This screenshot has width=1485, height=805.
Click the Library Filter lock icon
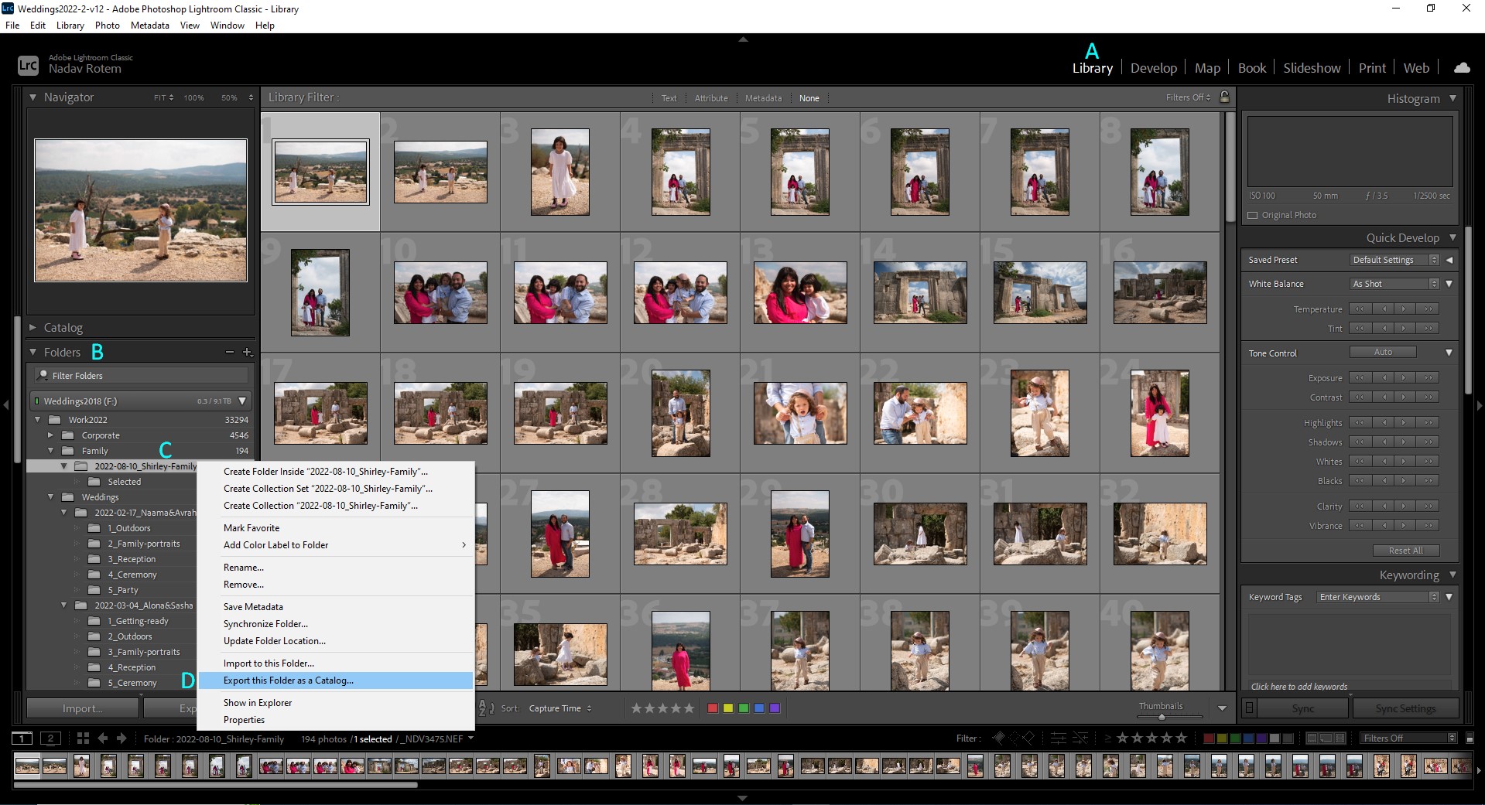click(x=1224, y=97)
